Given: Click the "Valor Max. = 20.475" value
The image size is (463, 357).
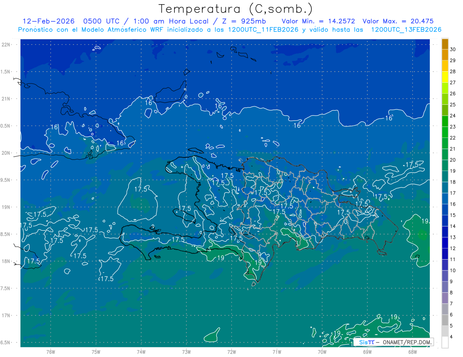Looking at the screenshot, I should (398, 21).
